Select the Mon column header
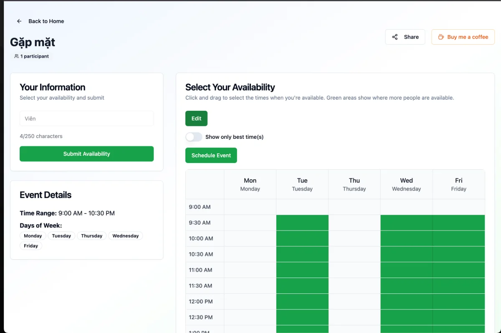 [x=250, y=184]
